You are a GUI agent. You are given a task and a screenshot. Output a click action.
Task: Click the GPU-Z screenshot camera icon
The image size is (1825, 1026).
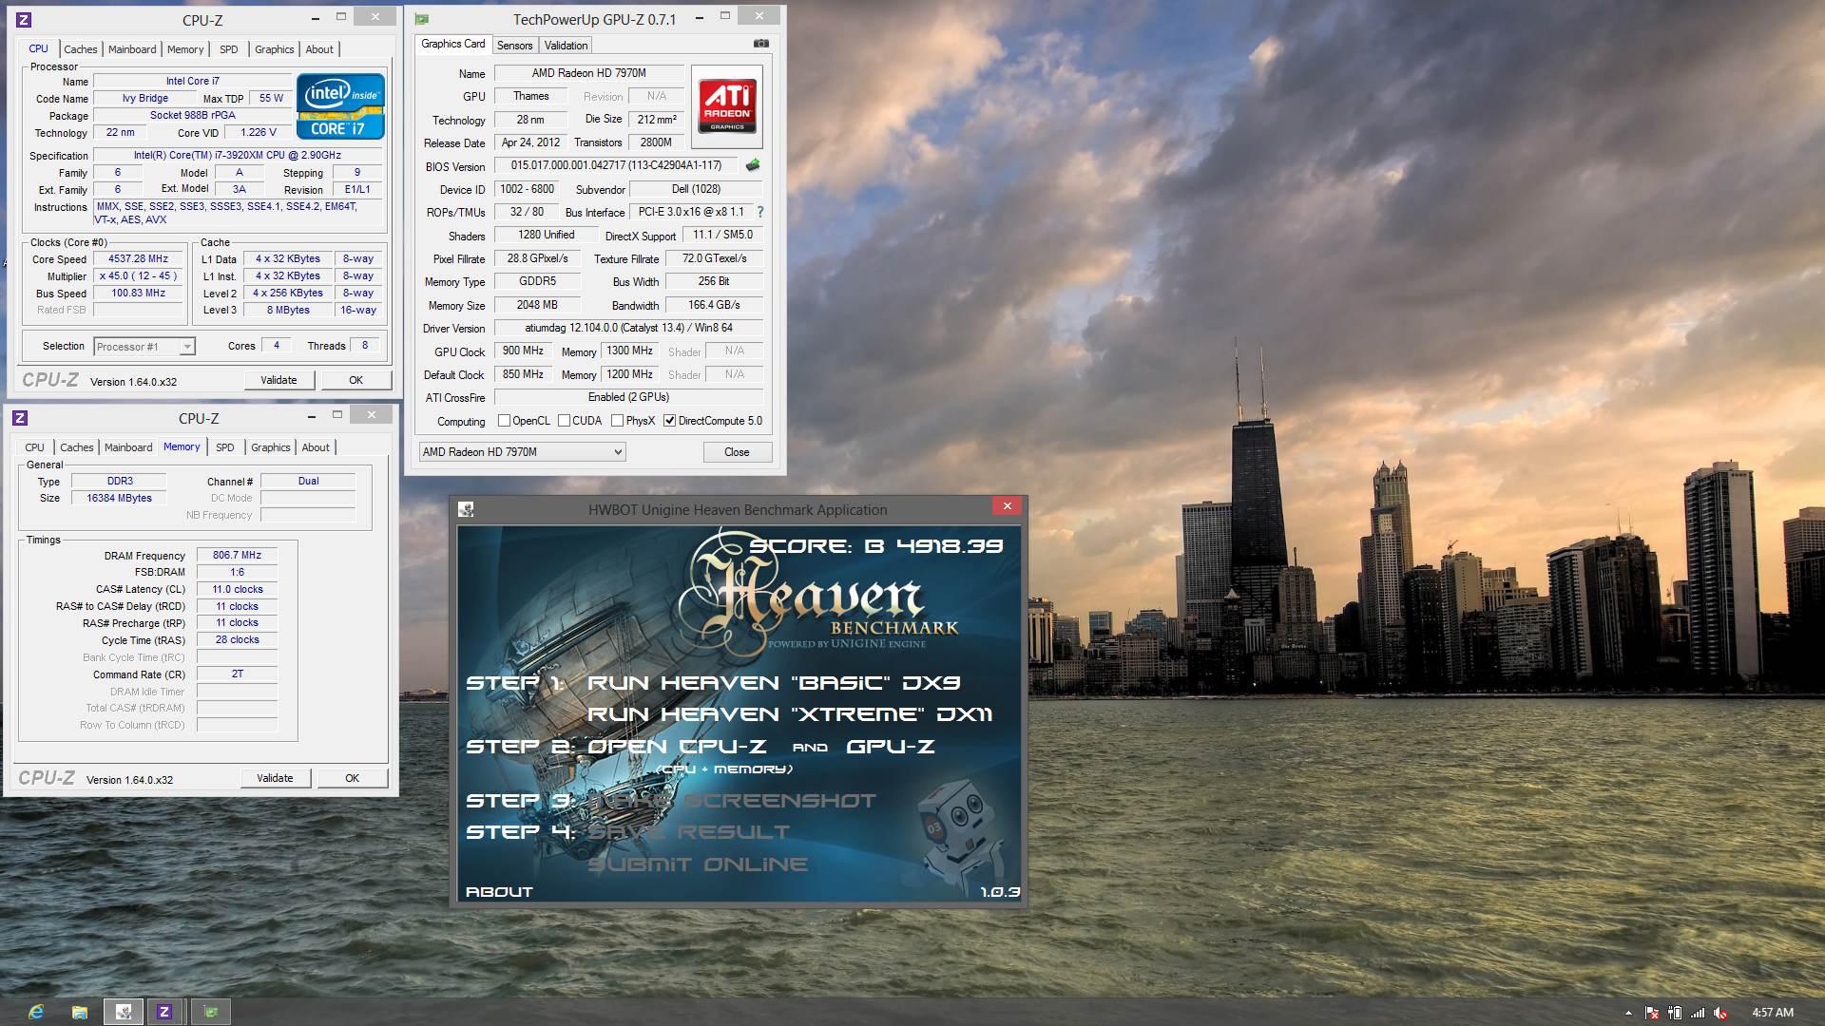pos(760,44)
